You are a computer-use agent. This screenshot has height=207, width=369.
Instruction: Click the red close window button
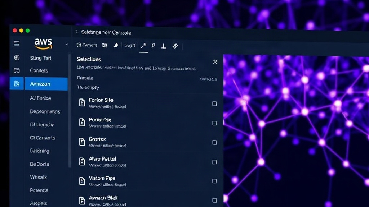15,31
